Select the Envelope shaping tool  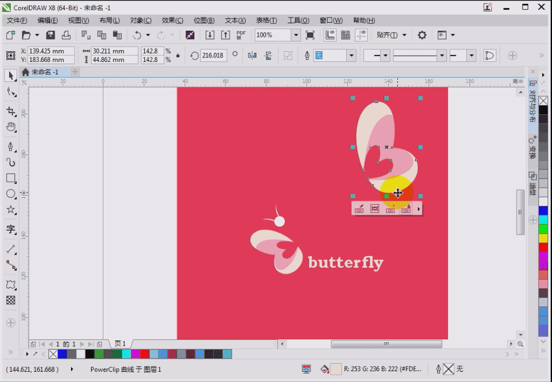(x=11, y=284)
